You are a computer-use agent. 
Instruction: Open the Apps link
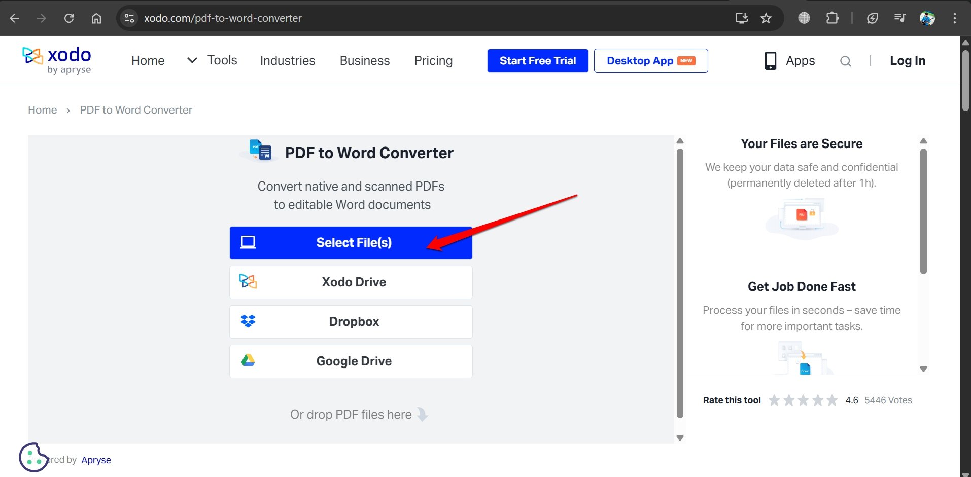[x=800, y=61]
